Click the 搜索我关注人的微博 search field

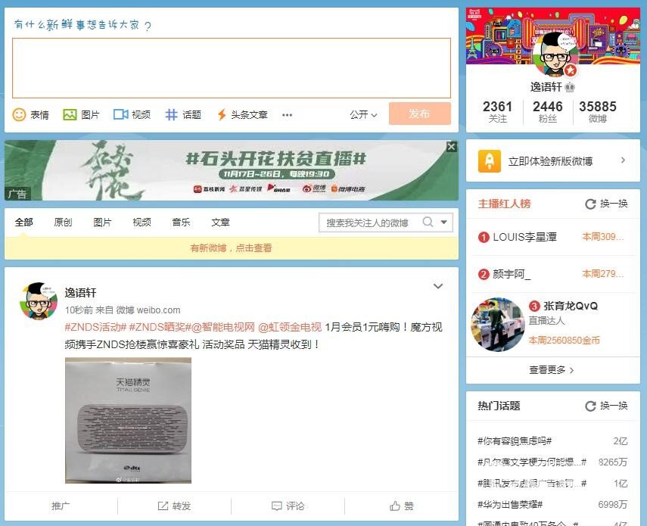click(369, 223)
